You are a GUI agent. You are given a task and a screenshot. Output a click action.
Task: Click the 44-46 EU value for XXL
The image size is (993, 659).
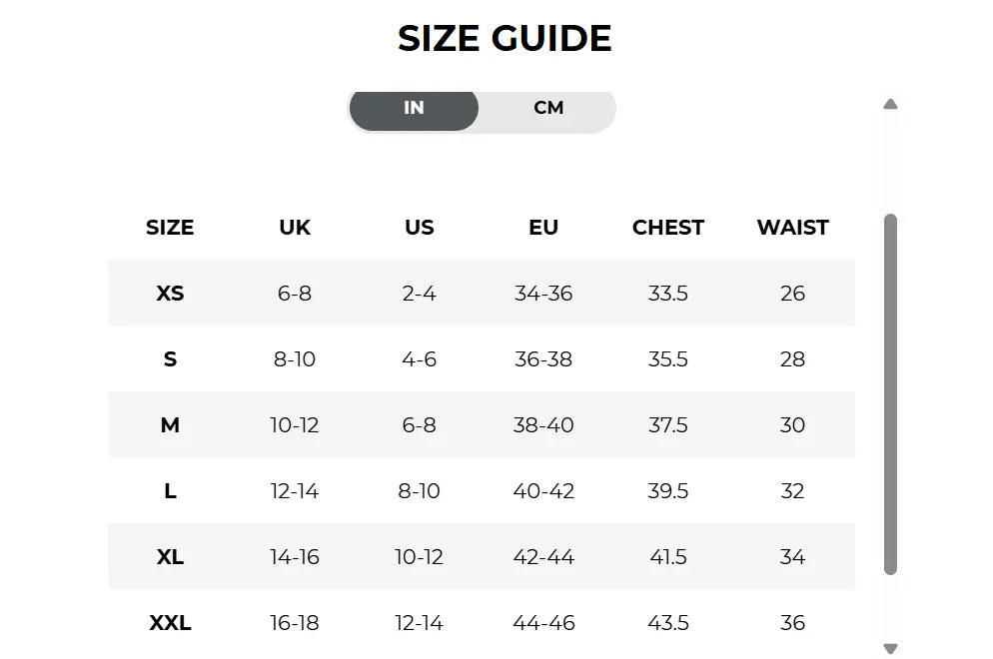tap(543, 622)
